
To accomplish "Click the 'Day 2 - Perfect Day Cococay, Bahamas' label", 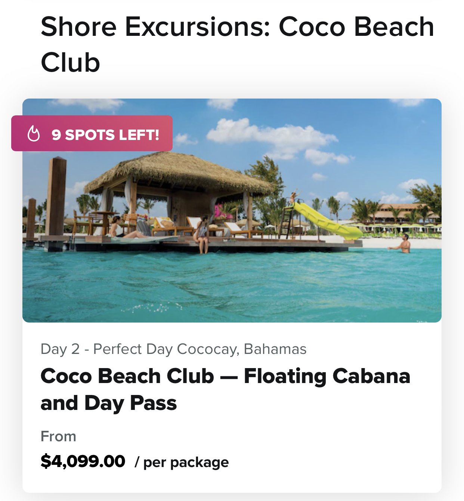I will click(x=173, y=349).
